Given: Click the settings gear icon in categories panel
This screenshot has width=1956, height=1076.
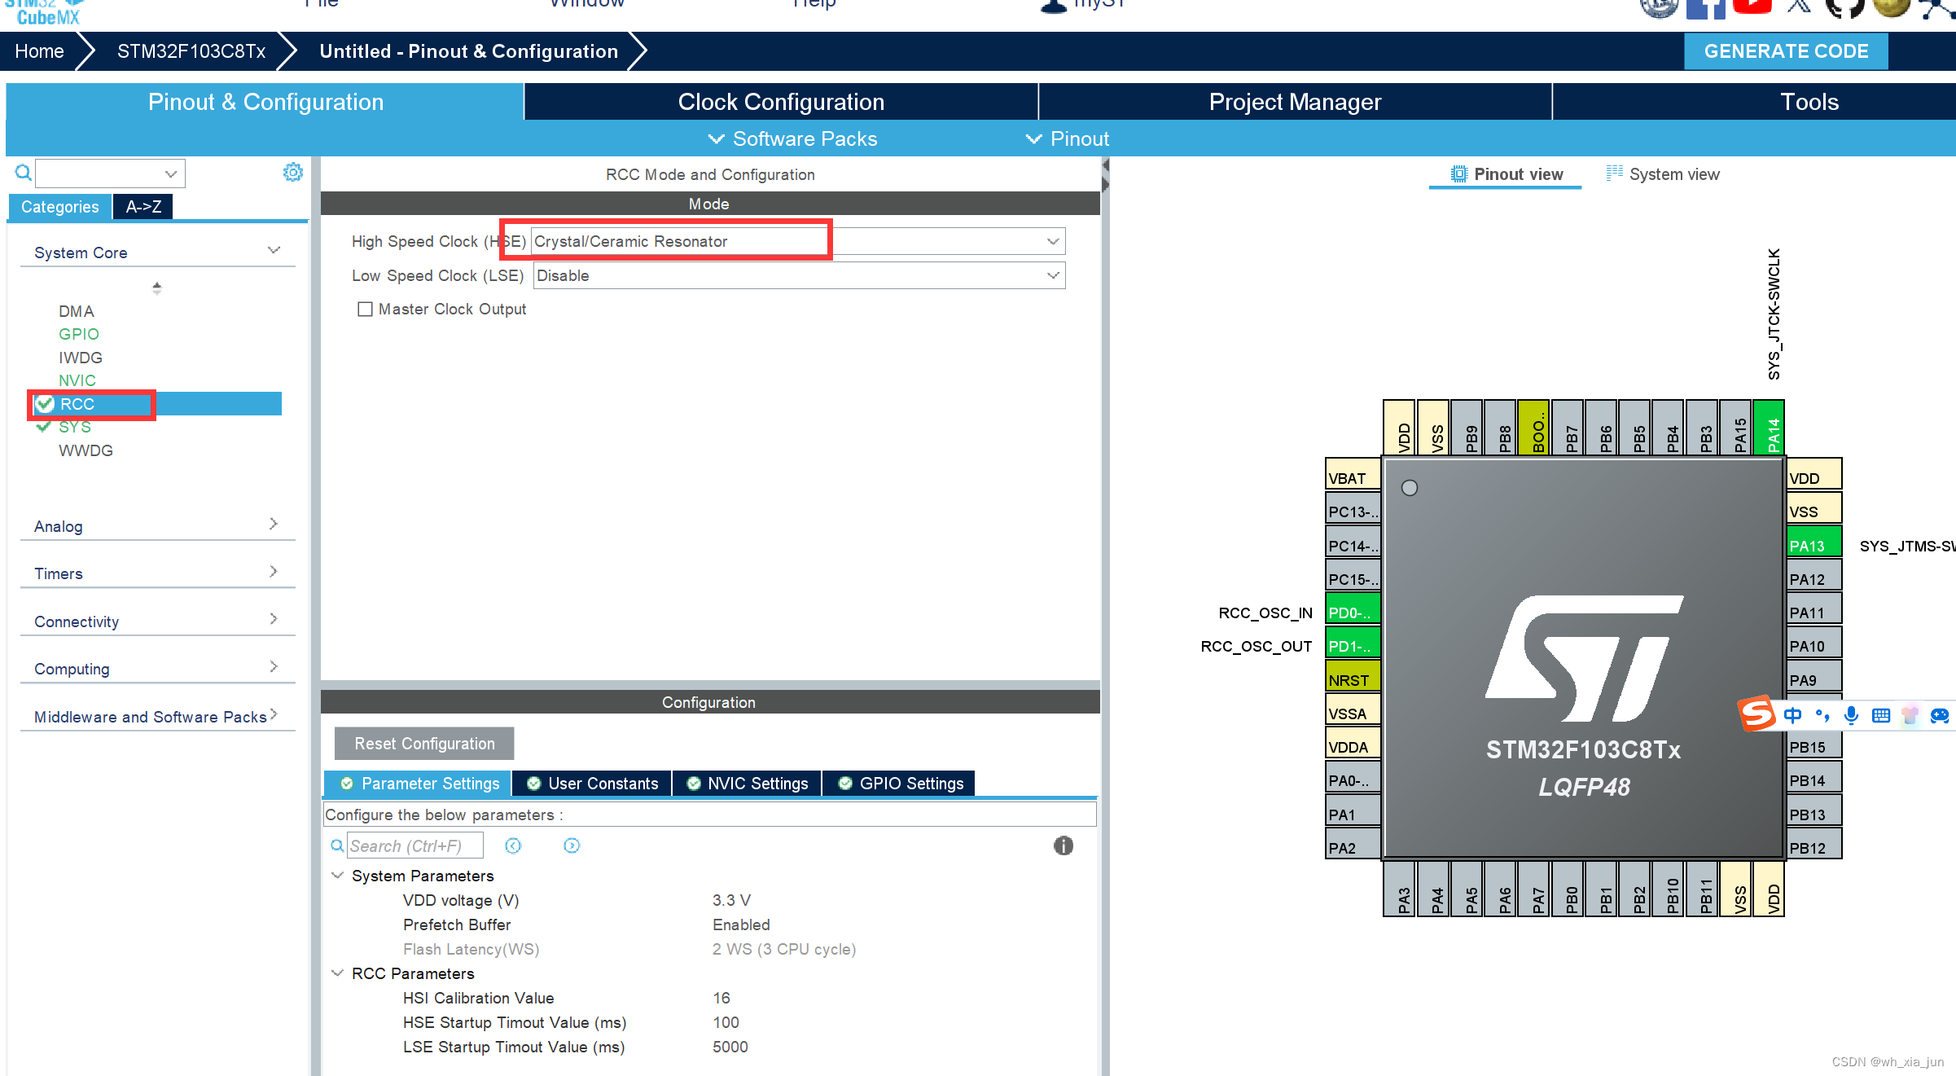Looking at the screenshot, I should [292, 173].
